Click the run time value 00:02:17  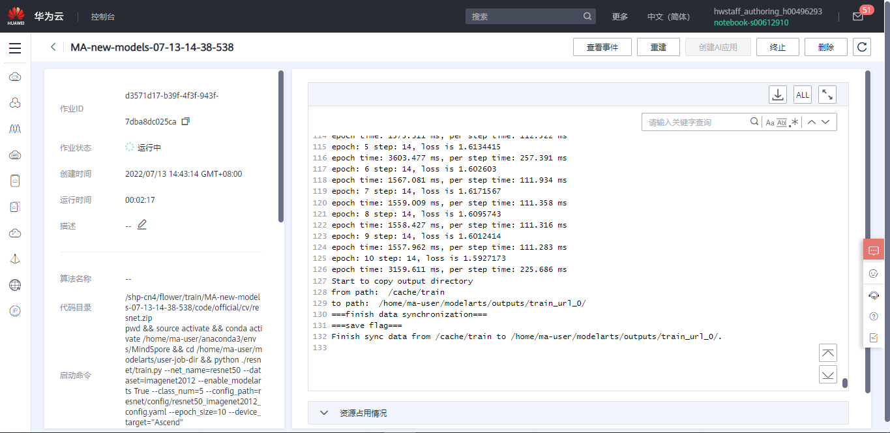[140, 200]
